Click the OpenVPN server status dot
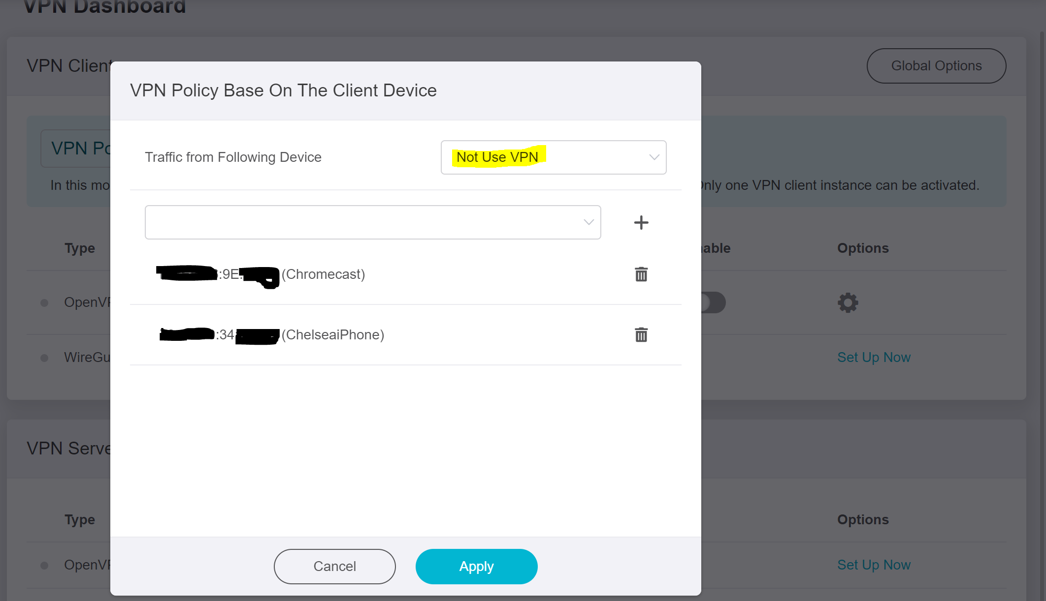The width and height of the screenshot is (1046, 601). (x=44, y=565)
